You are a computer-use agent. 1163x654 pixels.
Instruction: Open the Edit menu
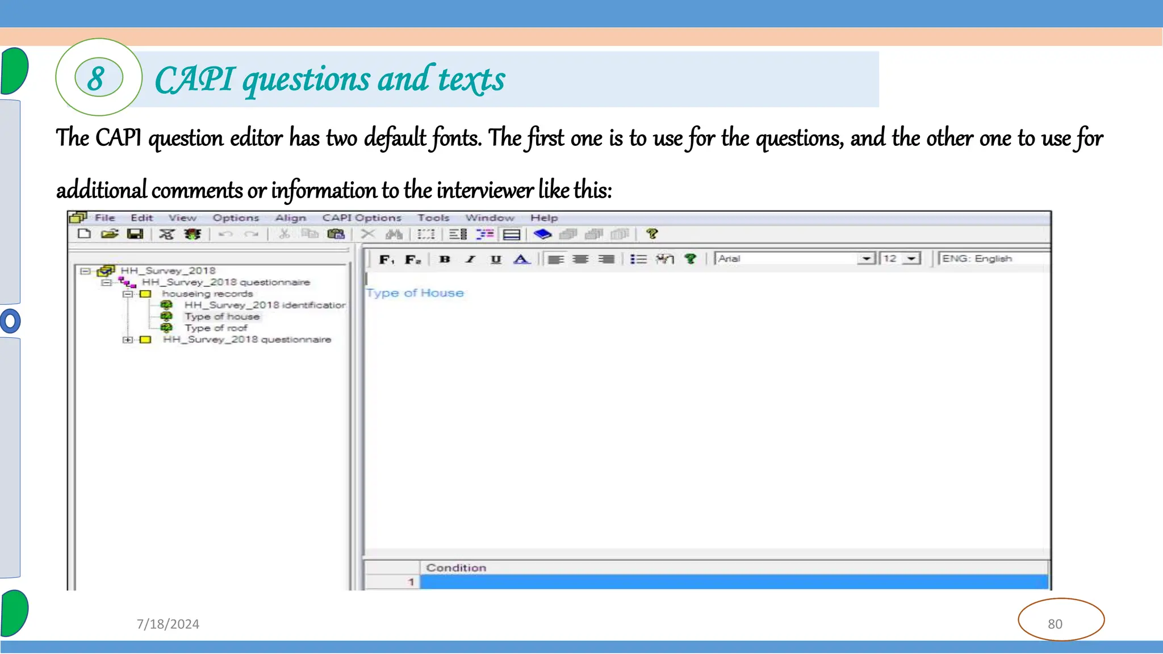(x=141, y=218)
